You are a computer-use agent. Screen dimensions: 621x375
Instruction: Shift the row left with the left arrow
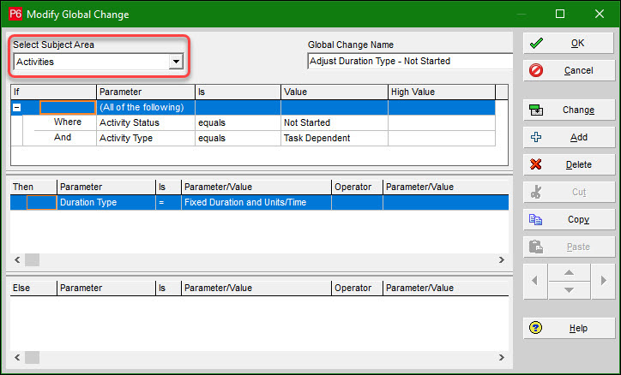pos(535,280)
